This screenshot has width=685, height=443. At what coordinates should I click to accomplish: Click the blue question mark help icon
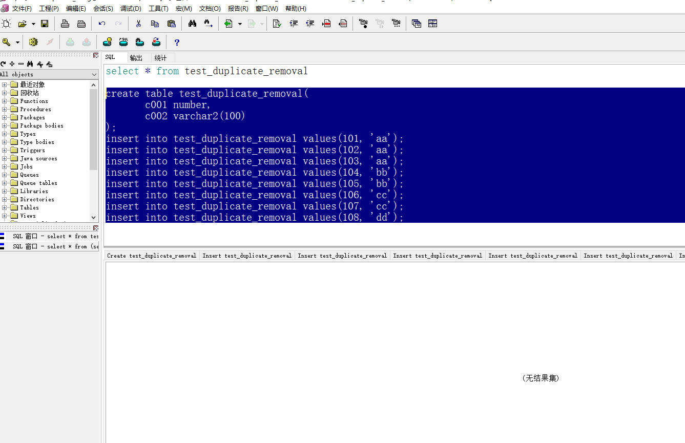coord(177,43)
